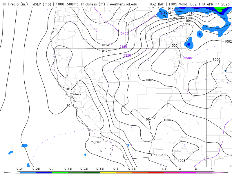Click the 0.01 legend tick label
Viewport: 232px width, 174px height.
tap(20, 169)
